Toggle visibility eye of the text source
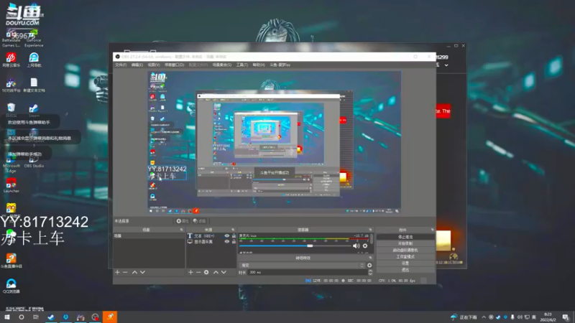The image size is (575, 323). coord(226,236)
